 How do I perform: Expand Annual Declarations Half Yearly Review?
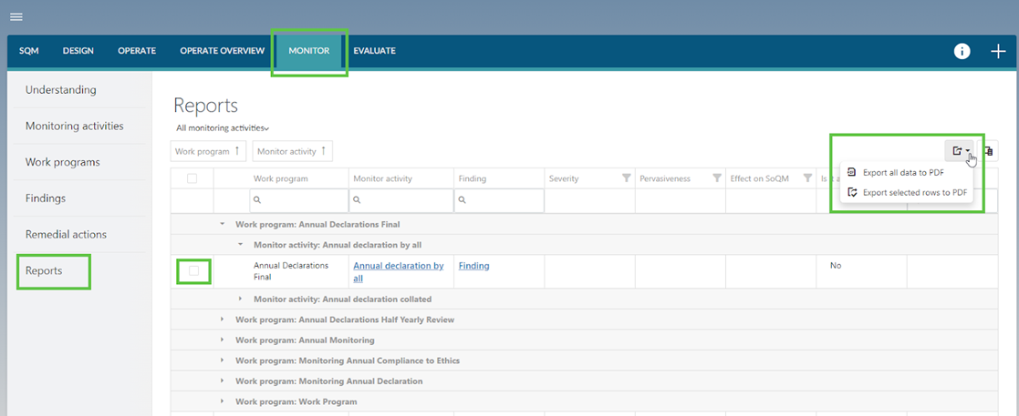(223, 320)
